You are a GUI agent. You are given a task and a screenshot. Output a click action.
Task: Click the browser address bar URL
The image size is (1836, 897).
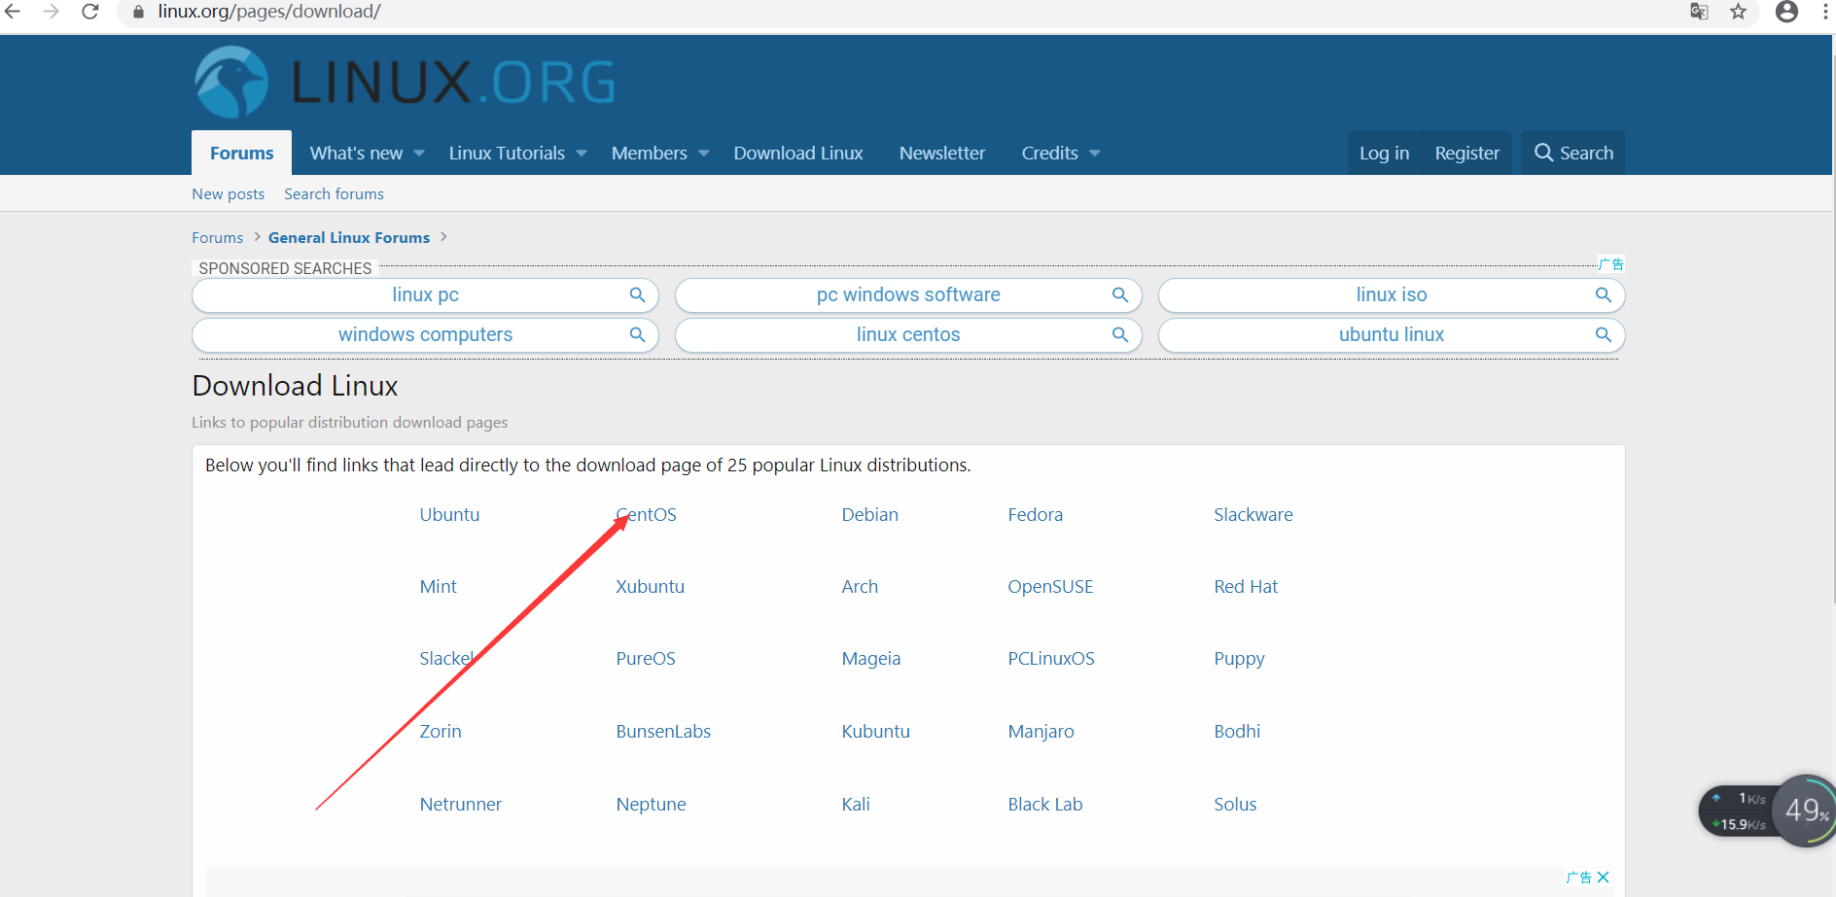coord(269,12)
